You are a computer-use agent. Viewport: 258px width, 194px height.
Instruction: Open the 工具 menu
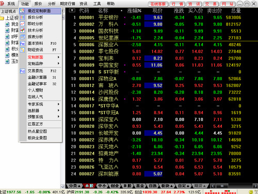[x=97, y=4]
